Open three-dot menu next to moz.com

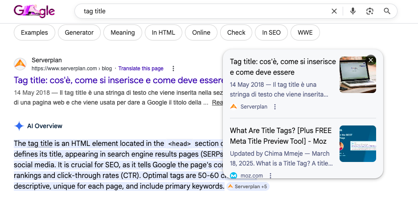(x=270, y=176)
